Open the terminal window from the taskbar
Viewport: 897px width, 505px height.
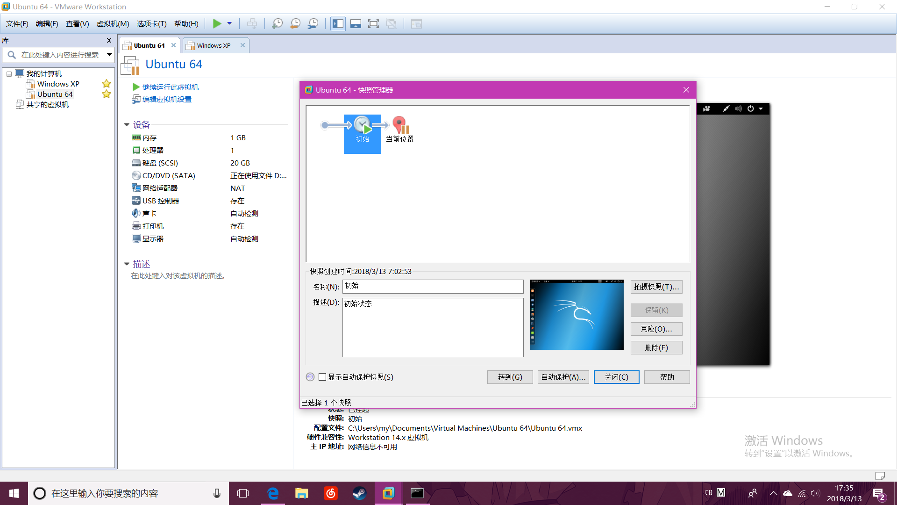[417, 493]
